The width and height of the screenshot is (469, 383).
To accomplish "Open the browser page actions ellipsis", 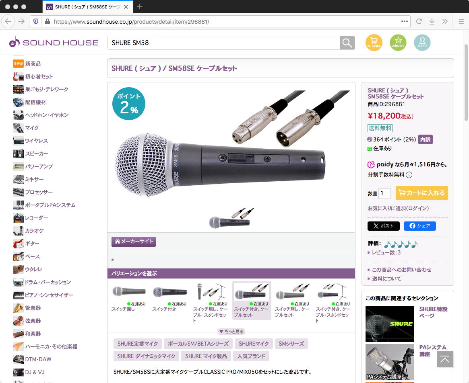I will pyautogui.click(x=405, y=21).
